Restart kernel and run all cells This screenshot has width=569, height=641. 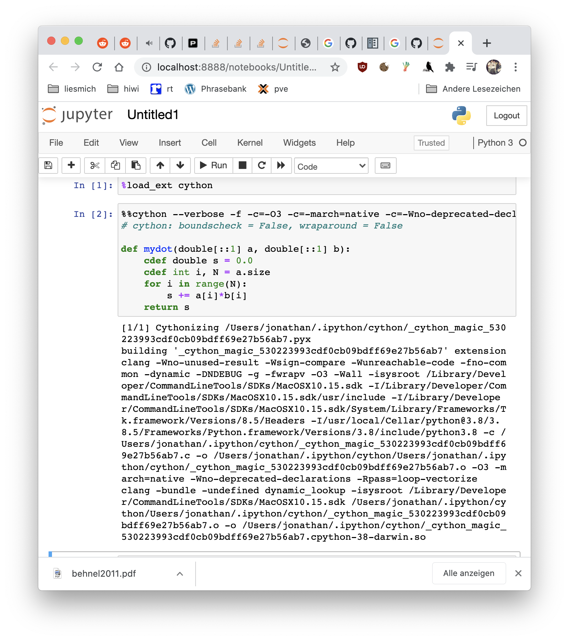click(281, 166)
